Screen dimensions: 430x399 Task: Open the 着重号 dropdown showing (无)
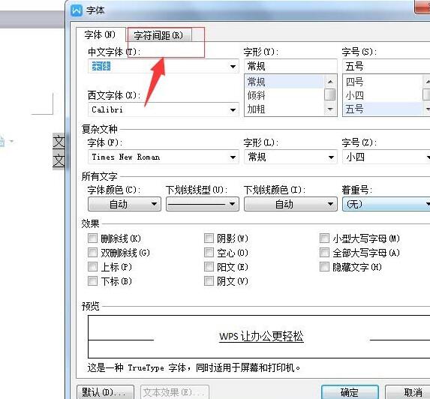[x=386, y=204]
